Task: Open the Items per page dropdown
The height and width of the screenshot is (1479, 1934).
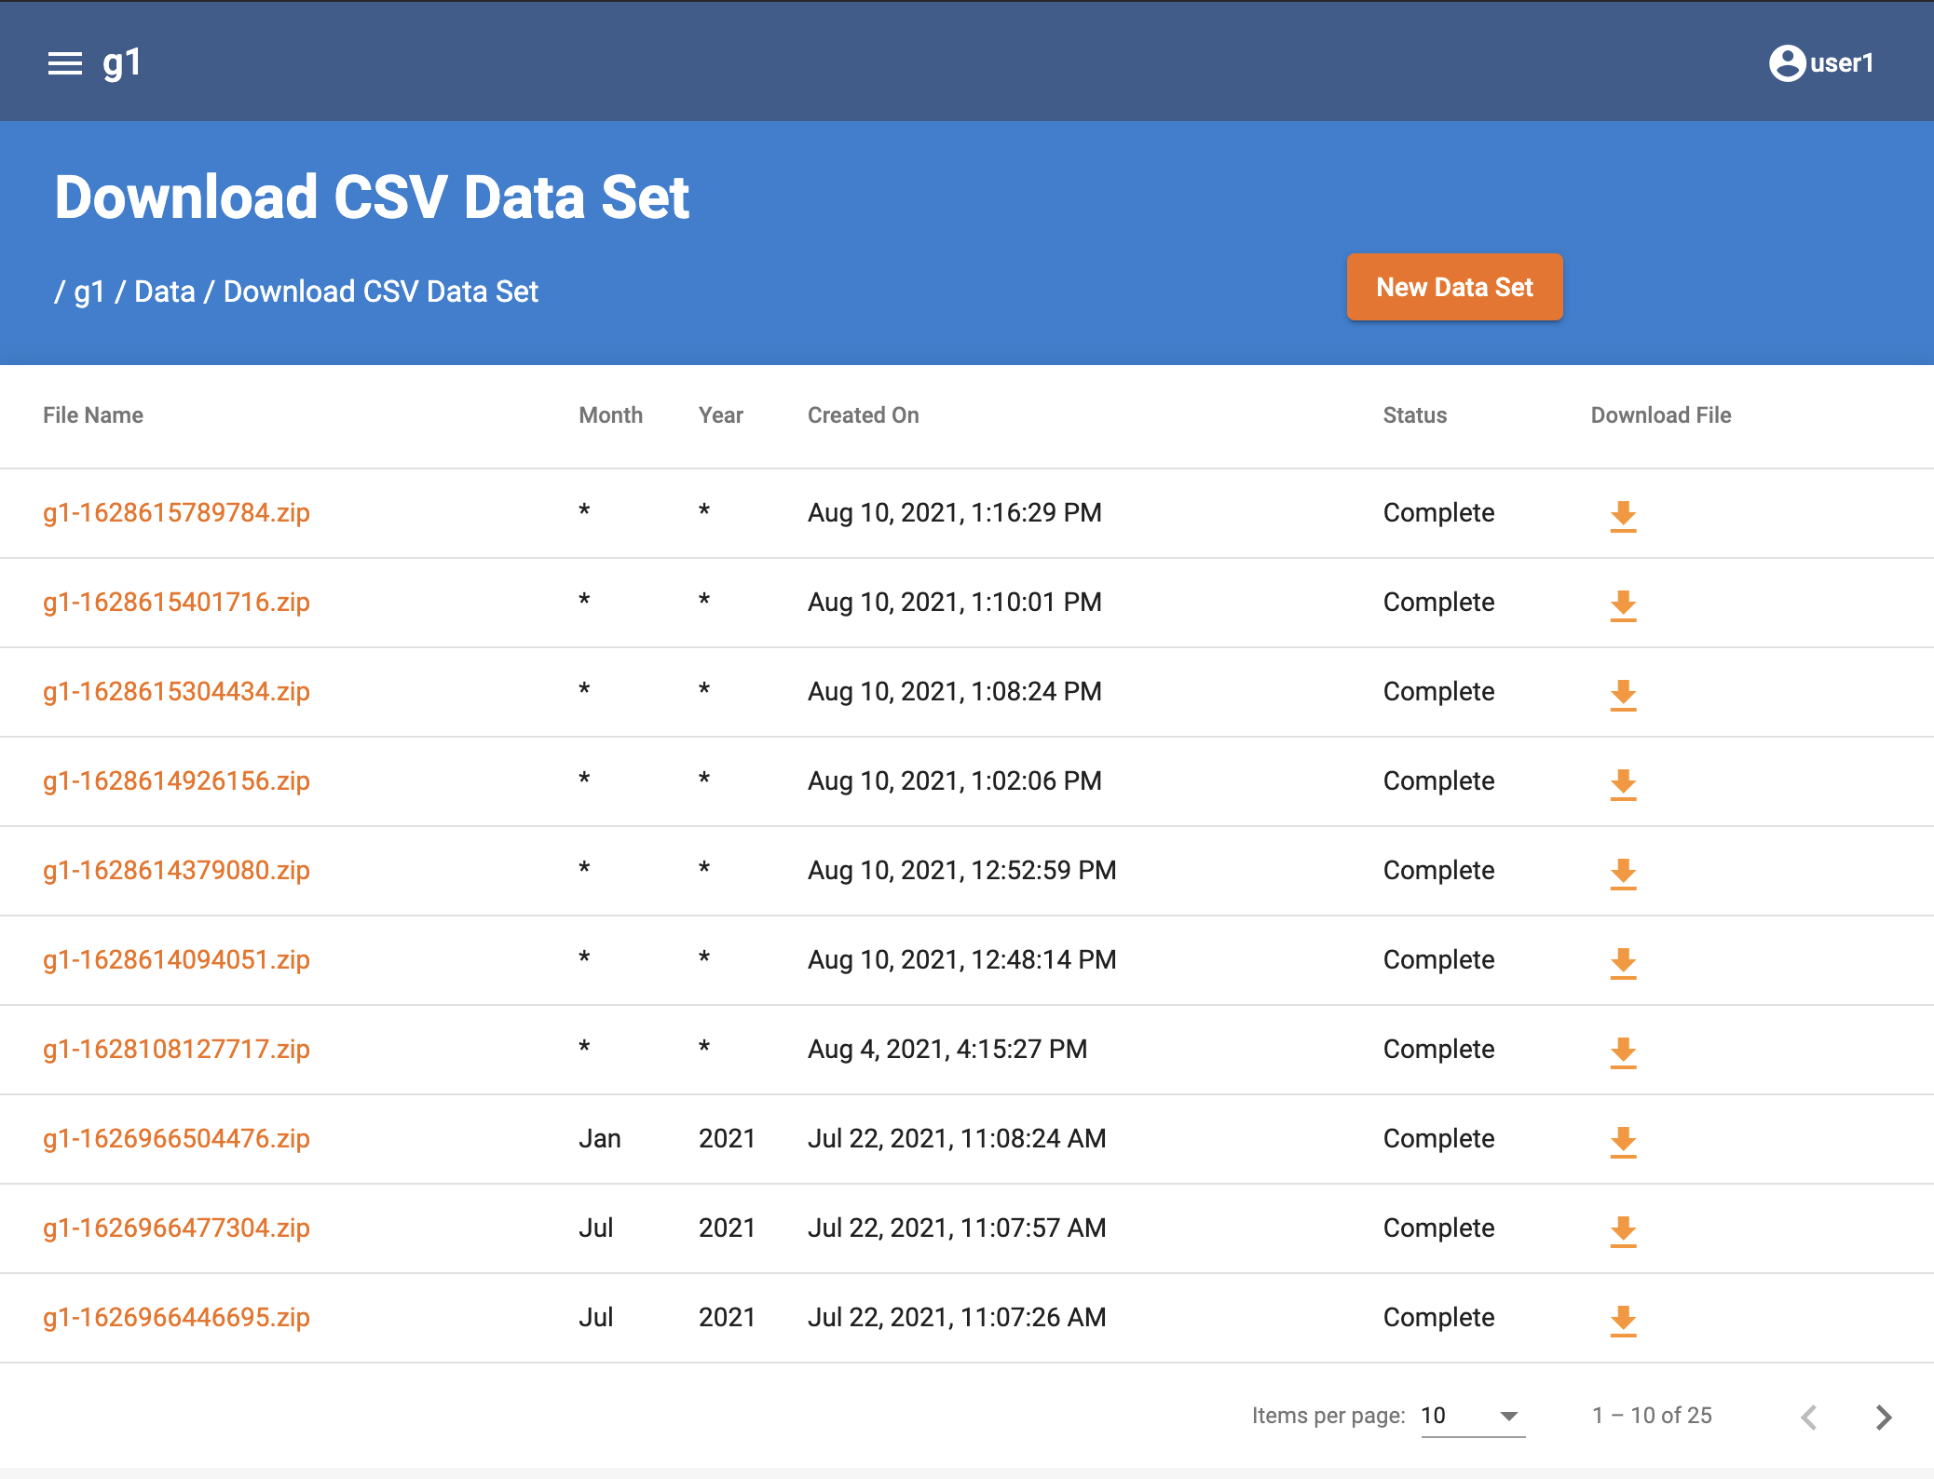Action: pyautogui.click(x=1470, y=1417)
